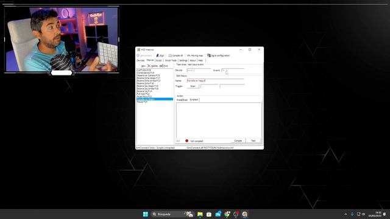
Task: Open the Microsoft Store taskbar icon
Action: 209,214
